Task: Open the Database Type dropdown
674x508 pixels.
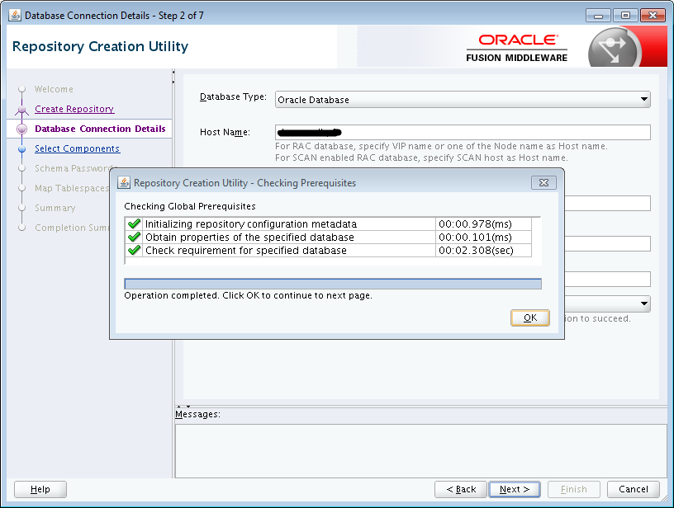Action: pyautogui.click(x=643, y=99)
